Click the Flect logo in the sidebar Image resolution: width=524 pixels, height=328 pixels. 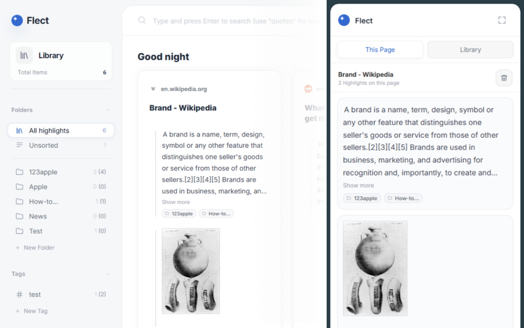coord(17,20)
